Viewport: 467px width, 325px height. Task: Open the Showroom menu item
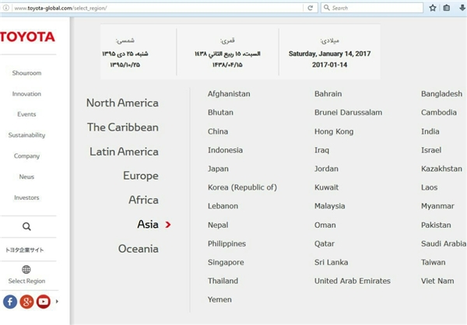[x=26, y=73]
